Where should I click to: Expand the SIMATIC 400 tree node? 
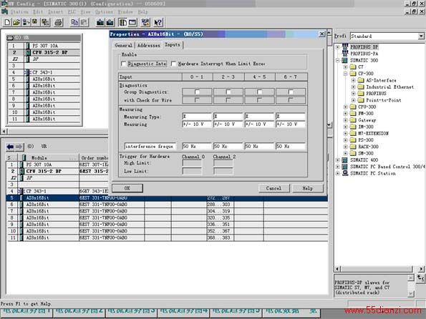tap(338, 160)
